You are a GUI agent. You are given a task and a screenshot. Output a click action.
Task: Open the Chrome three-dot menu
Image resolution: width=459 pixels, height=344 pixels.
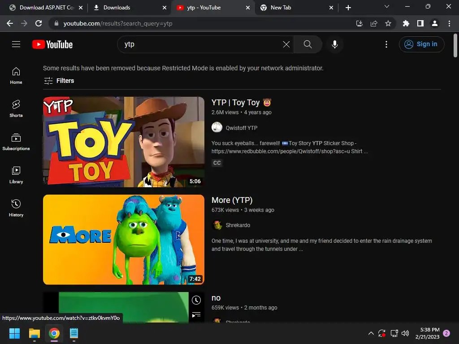pyautogui.click(x=449, y=23)
